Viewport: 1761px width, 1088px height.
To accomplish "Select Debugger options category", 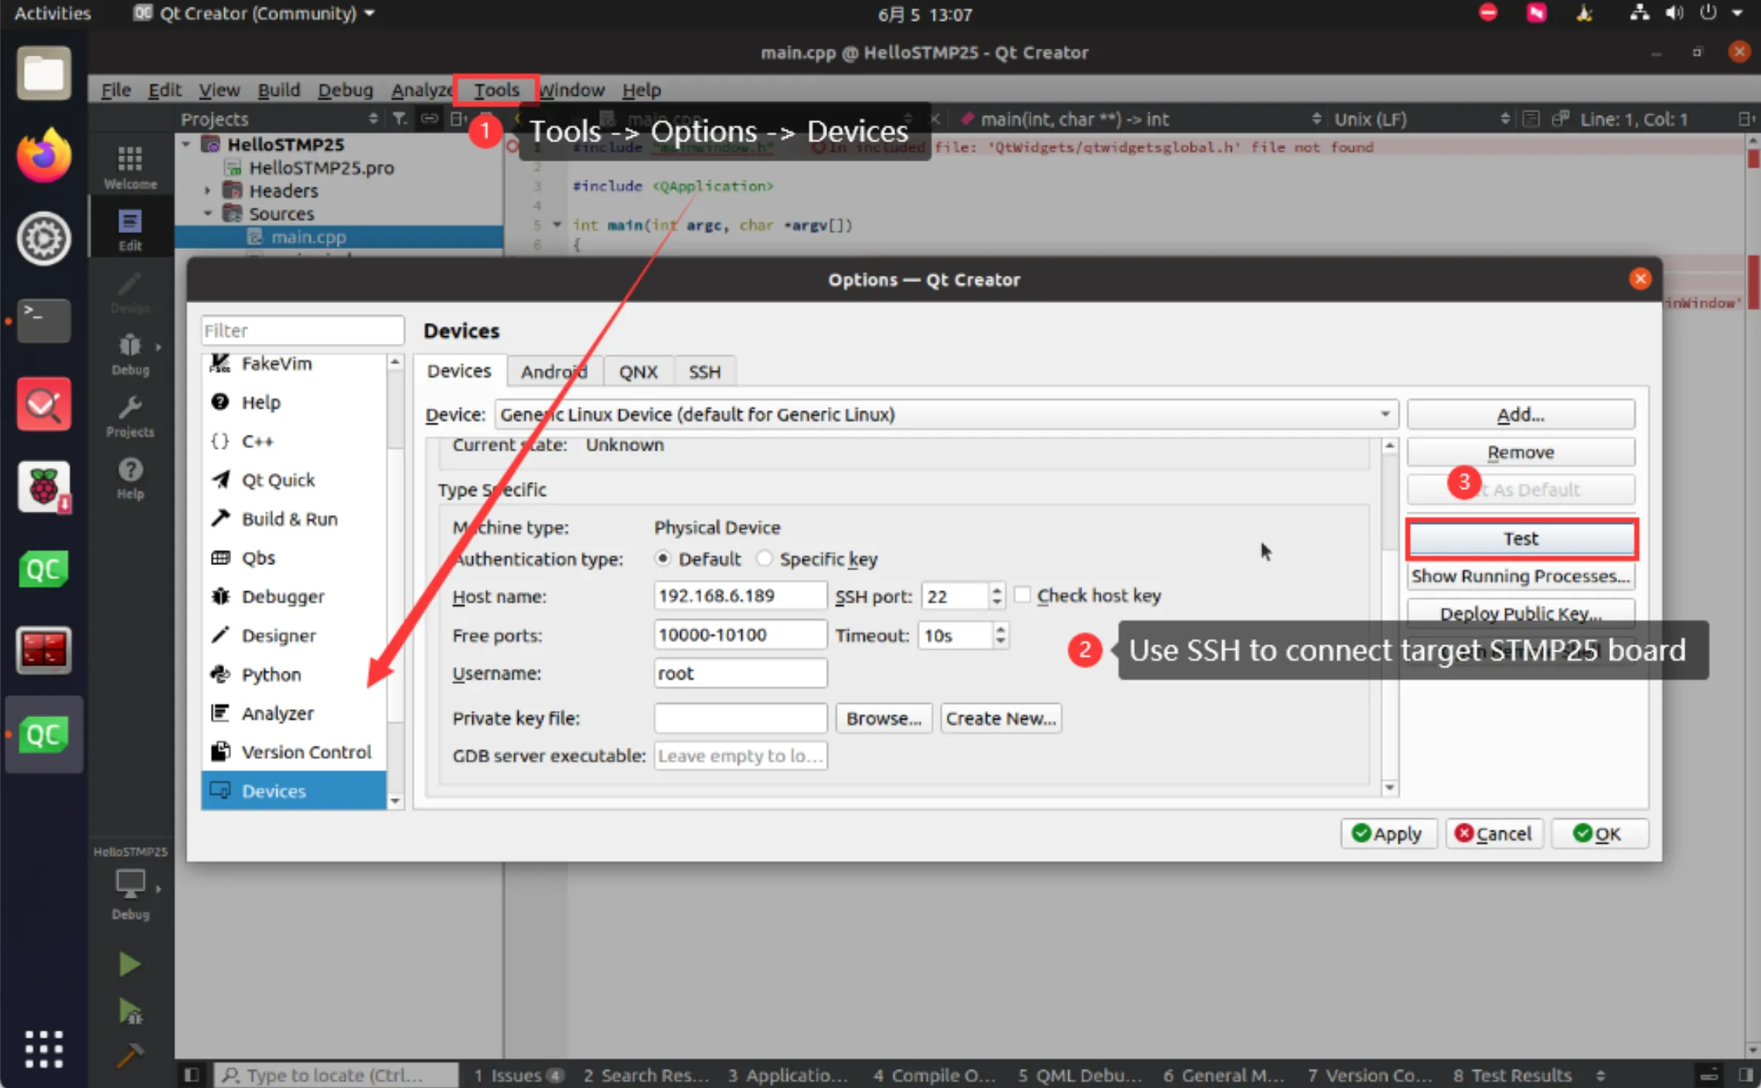I will click(294, 597).
